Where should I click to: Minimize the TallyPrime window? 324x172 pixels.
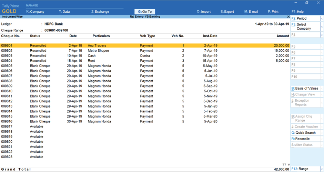[x=296, y=3]
